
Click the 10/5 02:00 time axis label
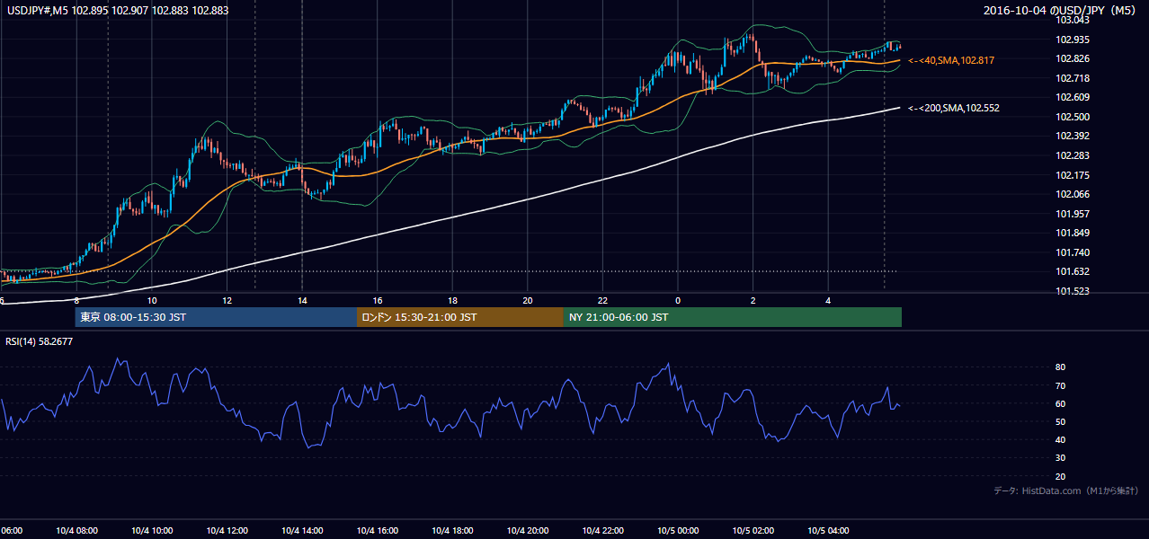(753, 530)
